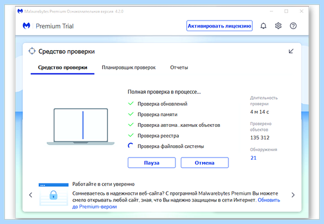
Task: Open the help question mark icon
Action: pyautogui.click(x=293, y=26)
